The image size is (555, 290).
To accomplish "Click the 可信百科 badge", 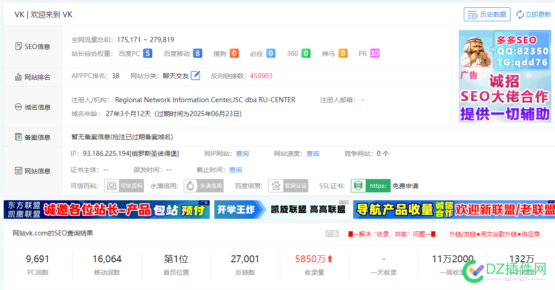I will [124, 185].
